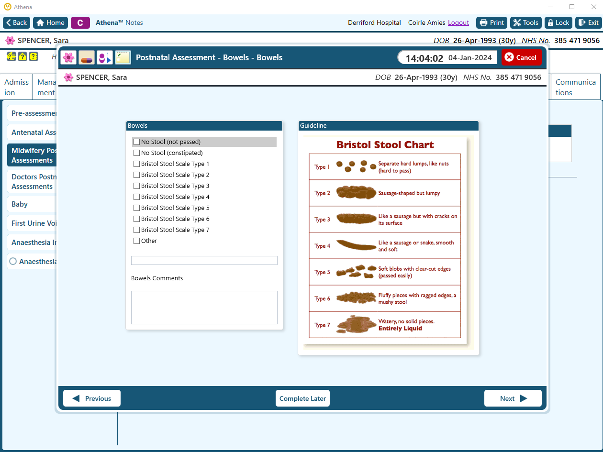Image resolution: width=603 pixels, height=452 pixels.
Task: Click the yellow house-shaped question icon
Action: [x=22, y=56]
